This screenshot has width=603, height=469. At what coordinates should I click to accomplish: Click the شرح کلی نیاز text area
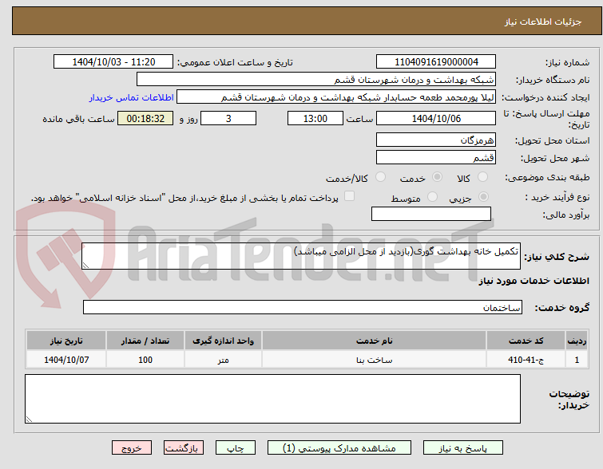(x=301, y=256)
